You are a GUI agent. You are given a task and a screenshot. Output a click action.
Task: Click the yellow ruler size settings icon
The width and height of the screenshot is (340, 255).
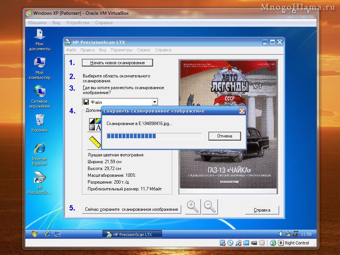(95, 142)
